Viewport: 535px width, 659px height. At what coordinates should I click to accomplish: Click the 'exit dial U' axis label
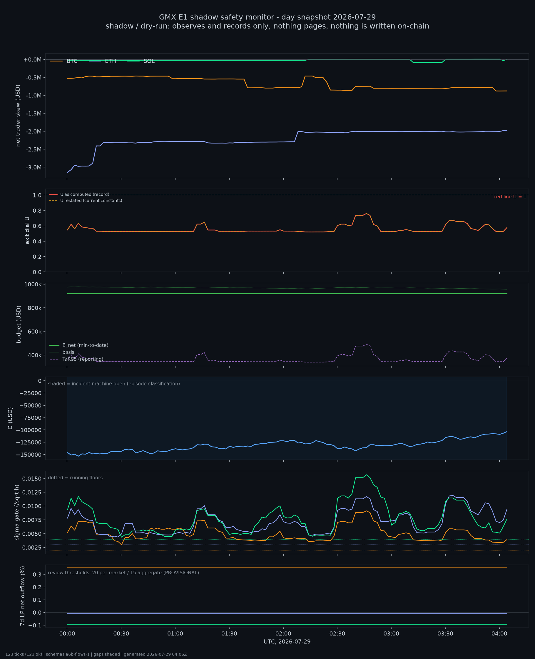point(27,230)
